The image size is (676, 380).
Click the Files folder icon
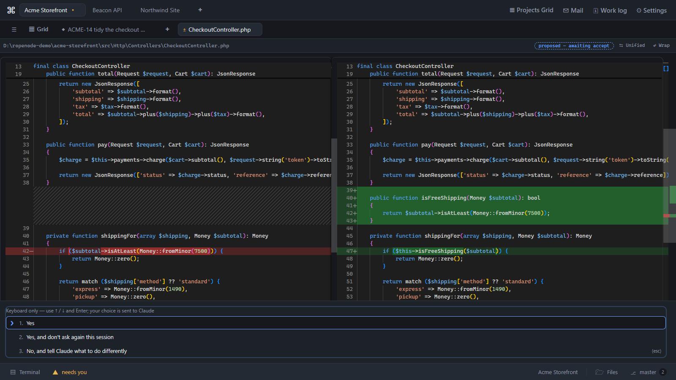point(599,372)
